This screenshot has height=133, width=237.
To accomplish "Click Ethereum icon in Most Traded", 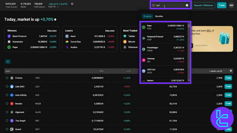I will tap(125, 47).
